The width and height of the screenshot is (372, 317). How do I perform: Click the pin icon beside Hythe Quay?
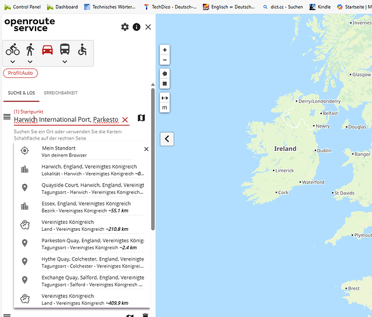pyautogui.click(x=25, y=262)
